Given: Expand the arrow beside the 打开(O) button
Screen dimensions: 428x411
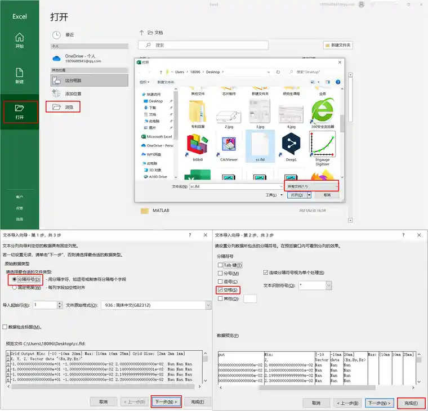Looking at the screenshot, I should [x=309, y=195].
